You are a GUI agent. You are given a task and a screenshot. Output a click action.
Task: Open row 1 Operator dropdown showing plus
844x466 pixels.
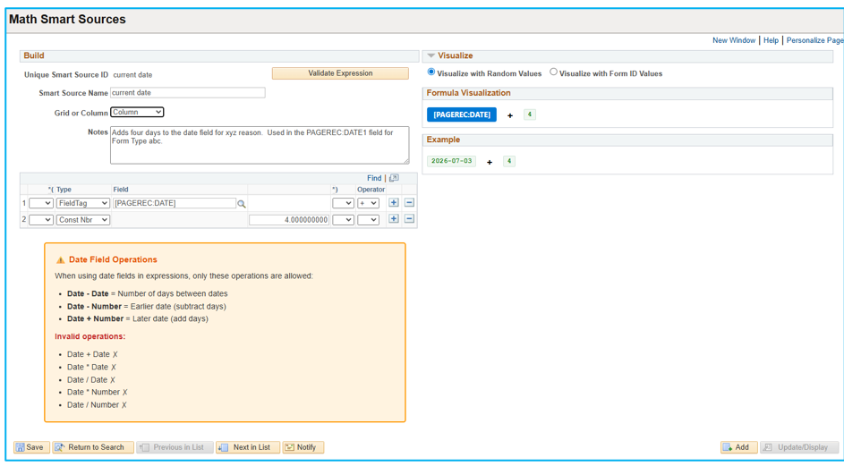coord(368,203)
